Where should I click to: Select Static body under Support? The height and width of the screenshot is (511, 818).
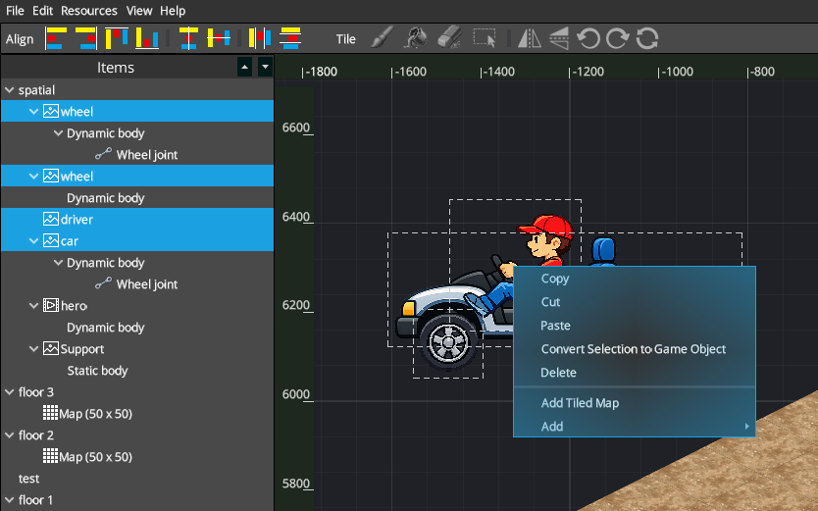(137, 370)
